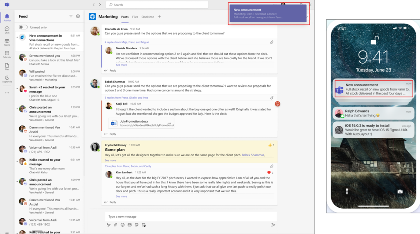Switch to the OneNote tab
420x234 pixels.
click(148, 17)
